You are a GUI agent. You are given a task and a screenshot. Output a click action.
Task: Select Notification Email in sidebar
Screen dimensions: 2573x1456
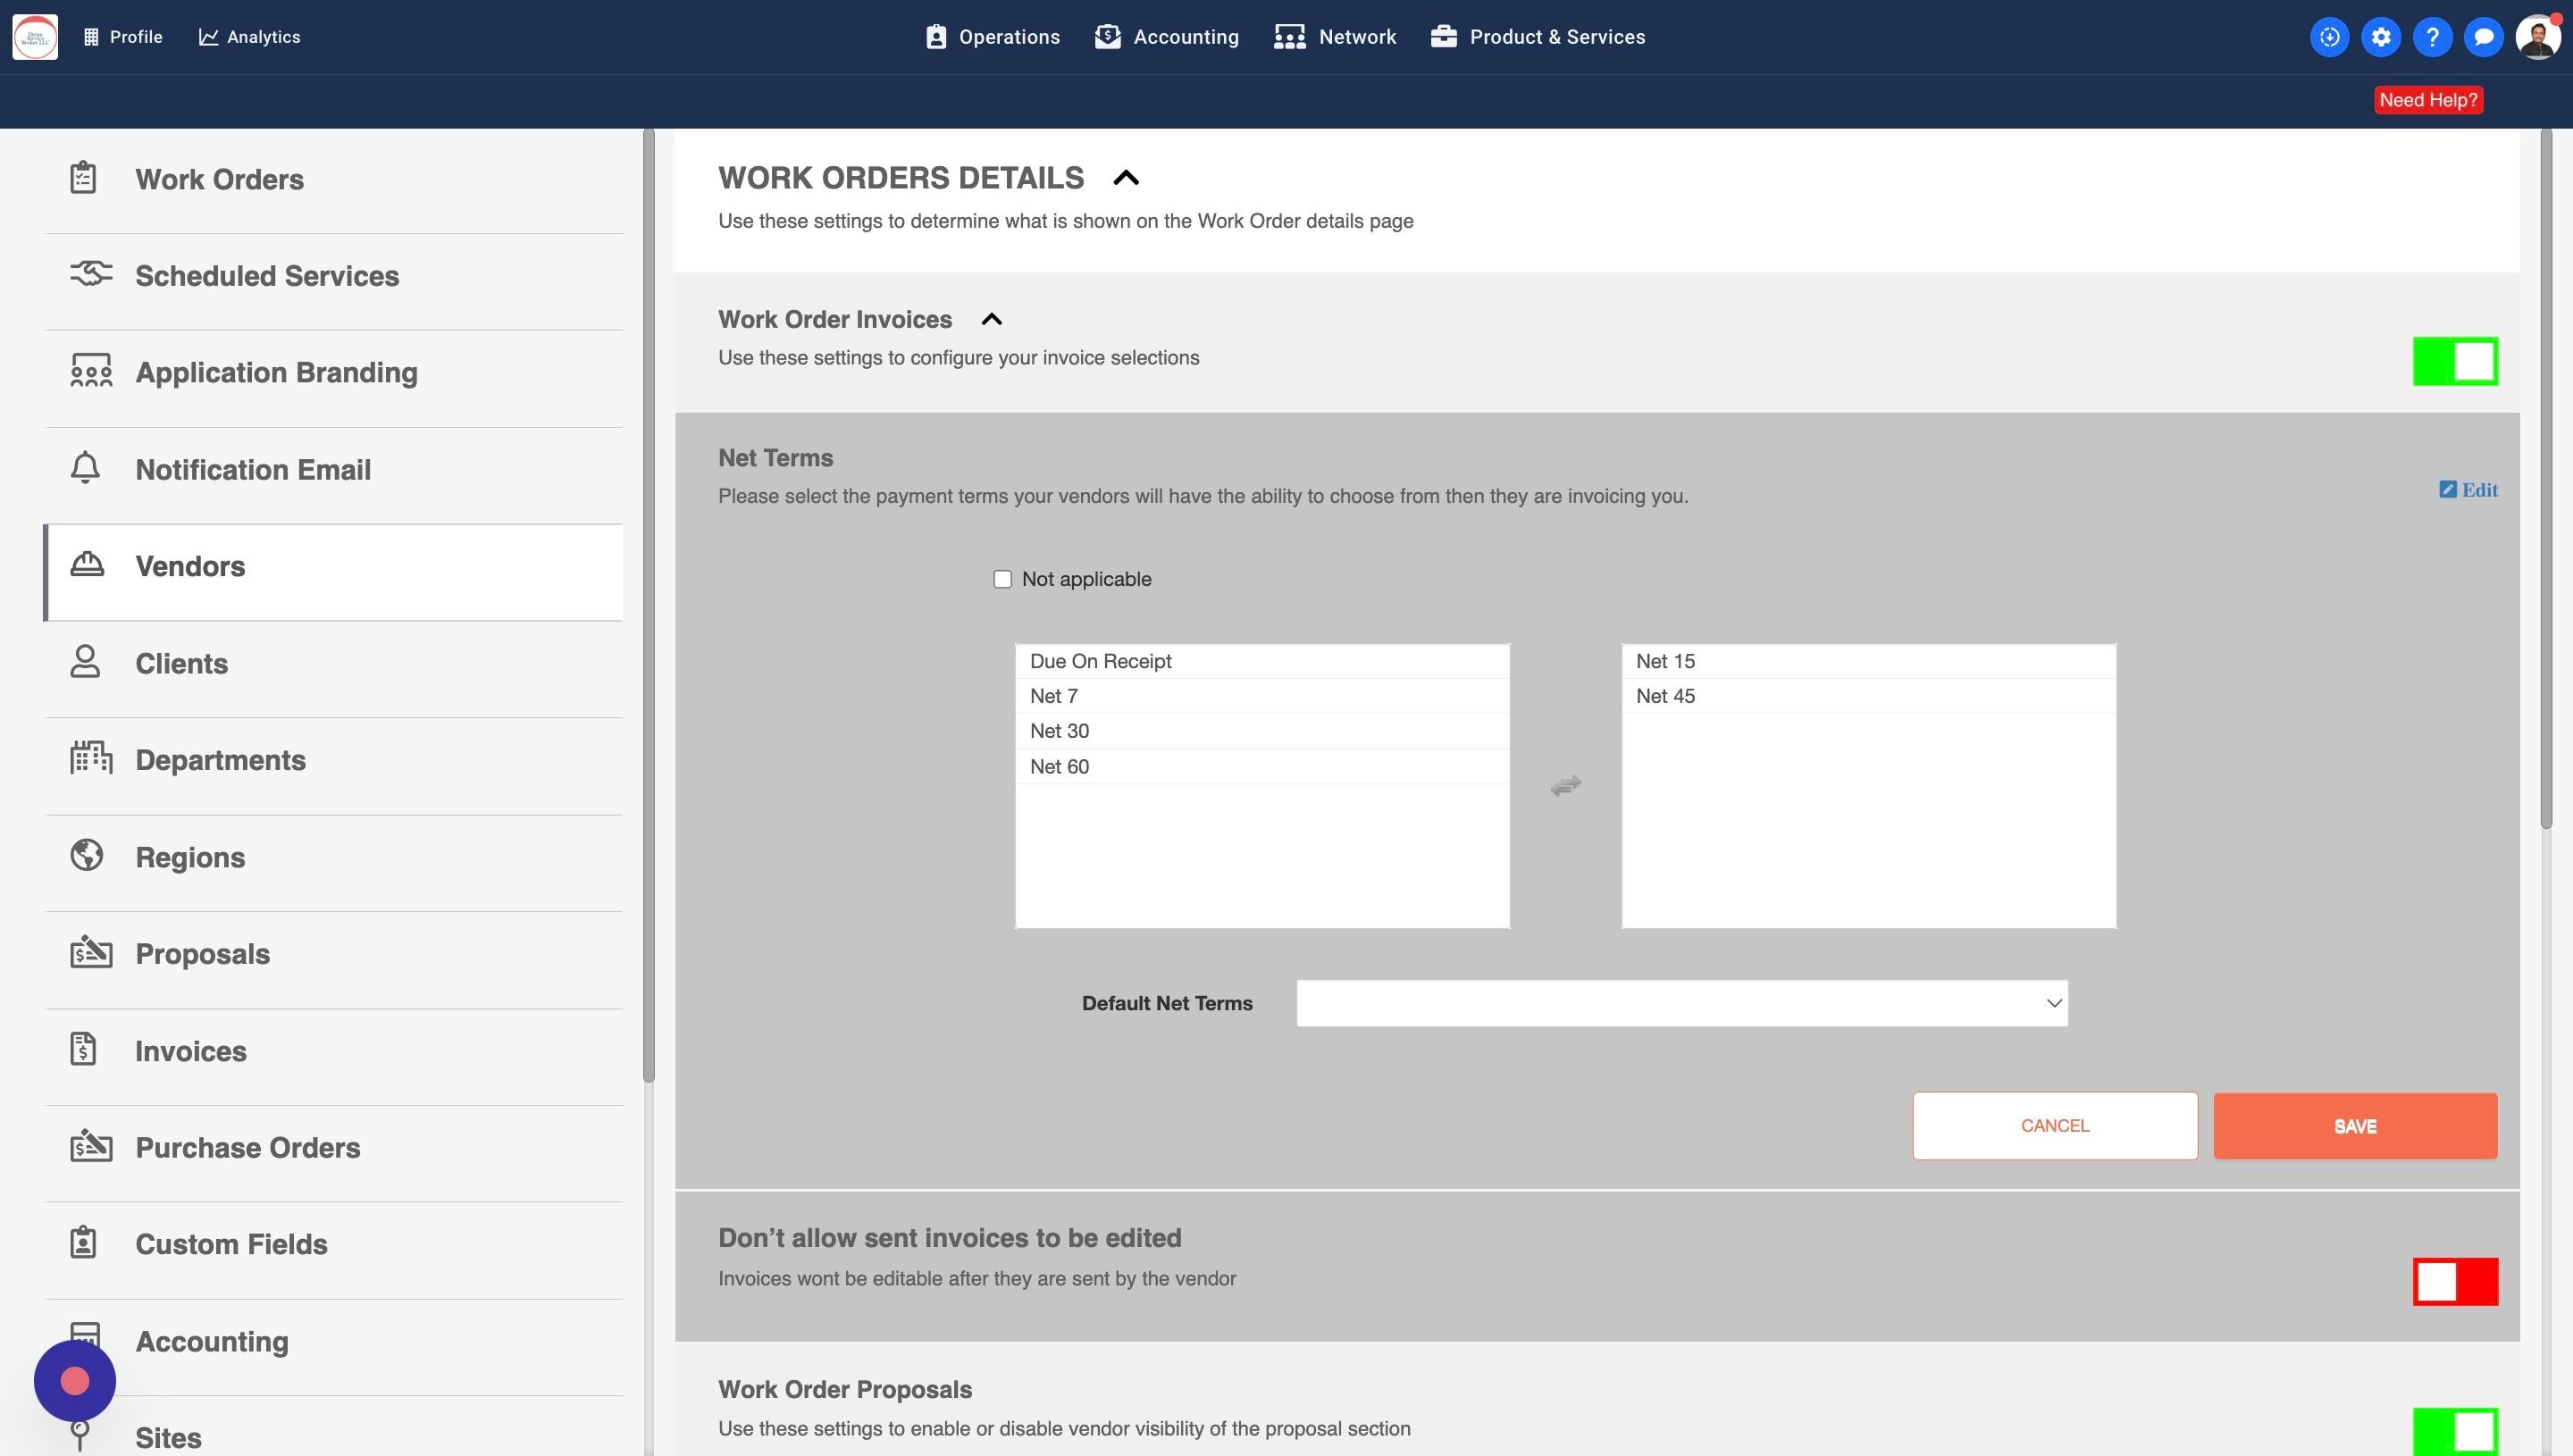pyautogui.click(x=253, y=469)
